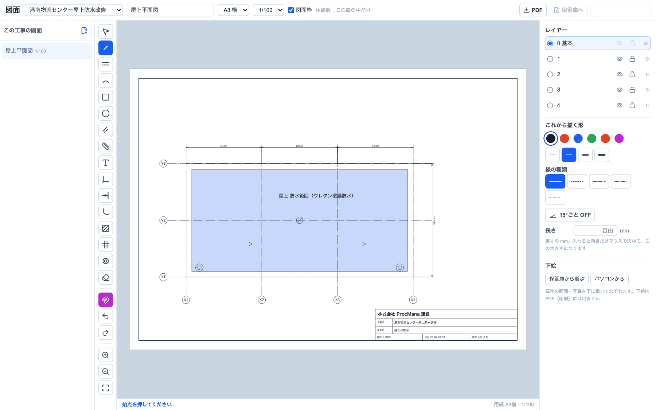Undo the last action
Image resolution: width=656 pixels, height=410 pixels.
click(105, 316)
